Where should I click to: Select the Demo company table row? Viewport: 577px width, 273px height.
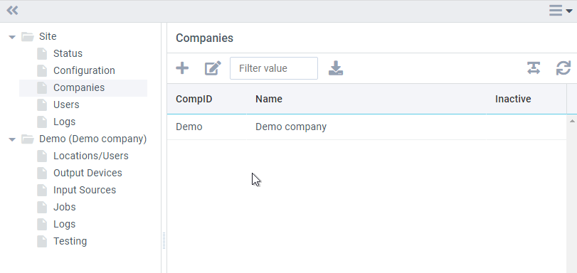[366, 127]
